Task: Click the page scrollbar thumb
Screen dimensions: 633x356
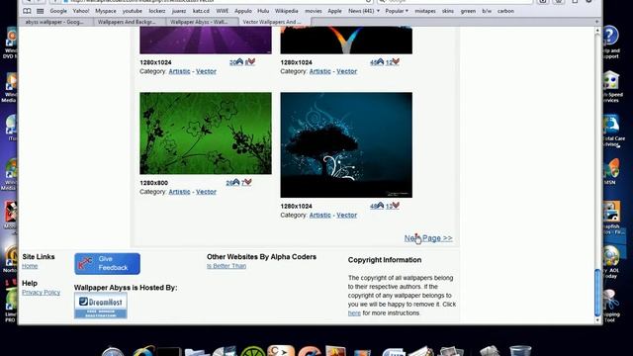Action: (x=597, y=293)
